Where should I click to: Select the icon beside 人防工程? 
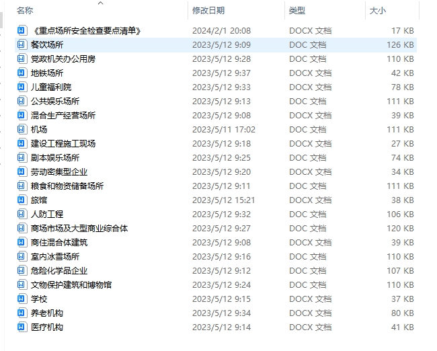click(x=22, y=214)
